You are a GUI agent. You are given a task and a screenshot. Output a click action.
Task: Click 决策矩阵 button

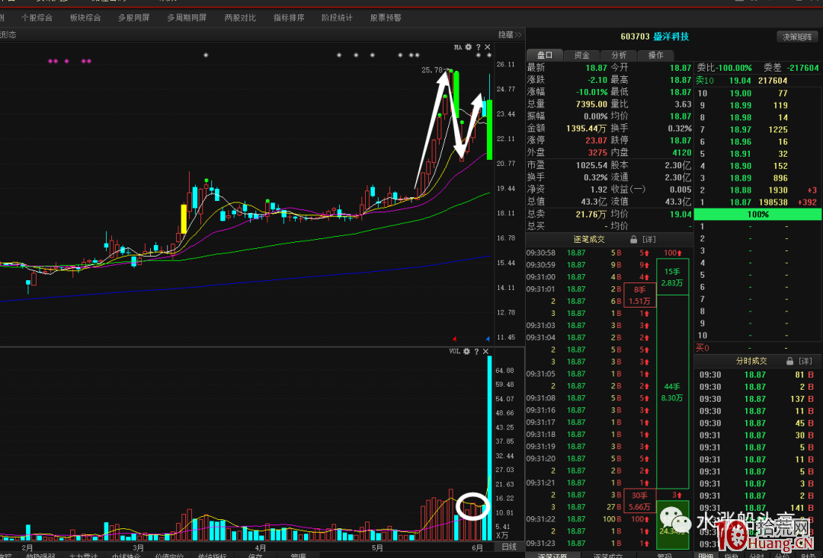pos(797,37)
